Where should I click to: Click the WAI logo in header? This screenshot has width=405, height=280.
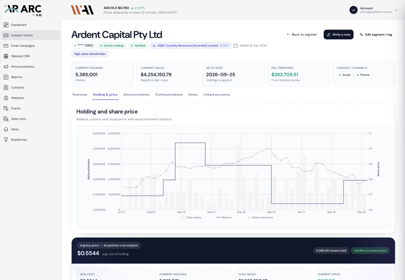82,10
